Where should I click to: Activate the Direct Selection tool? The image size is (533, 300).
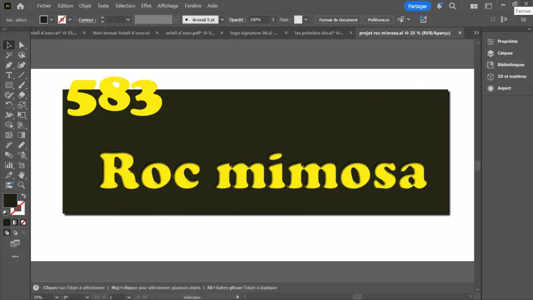(22, 45)
